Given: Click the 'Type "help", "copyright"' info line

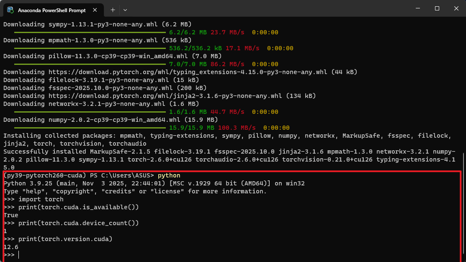Looking at the screenshot, I should (135, 192).
